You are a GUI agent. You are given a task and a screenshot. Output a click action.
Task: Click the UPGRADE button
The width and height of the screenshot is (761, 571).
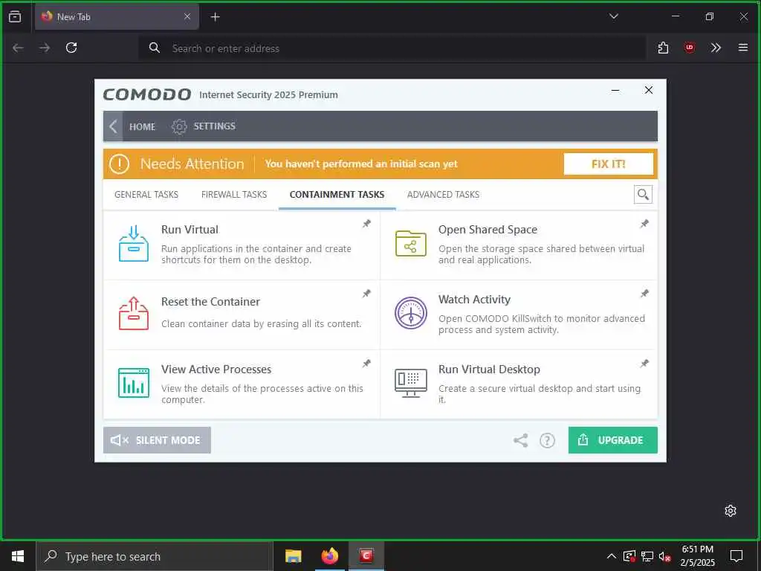click(612, 440)
